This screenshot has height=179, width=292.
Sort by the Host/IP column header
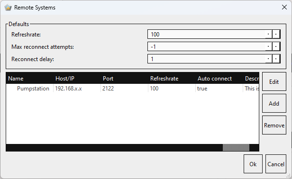(77, 78)
